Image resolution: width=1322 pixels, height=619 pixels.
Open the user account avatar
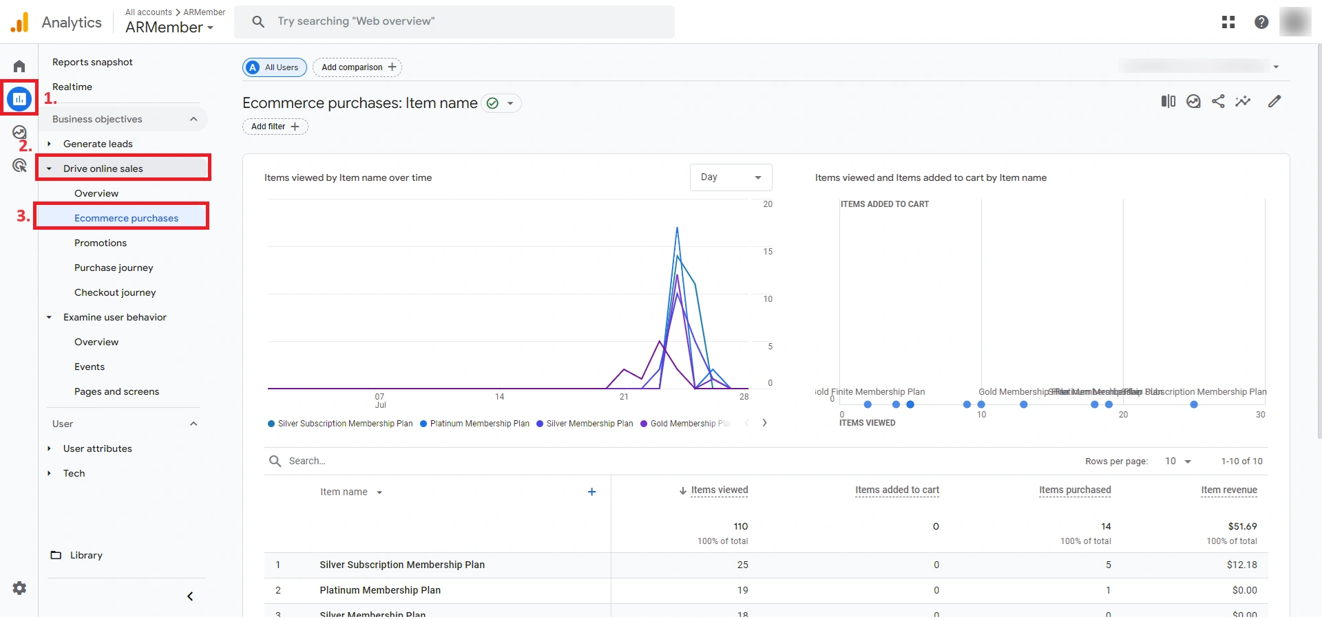pos(1295,21)
